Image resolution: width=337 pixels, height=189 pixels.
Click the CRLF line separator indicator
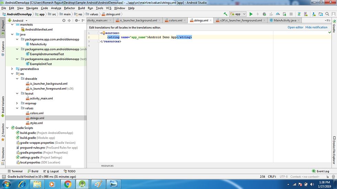[x=272, y=177]
